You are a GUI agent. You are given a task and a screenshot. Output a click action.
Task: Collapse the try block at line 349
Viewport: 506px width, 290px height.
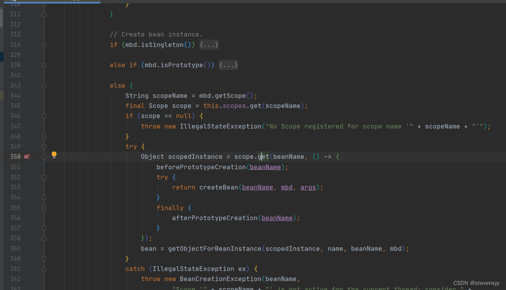pyautogui.click(x=44, y=147)
